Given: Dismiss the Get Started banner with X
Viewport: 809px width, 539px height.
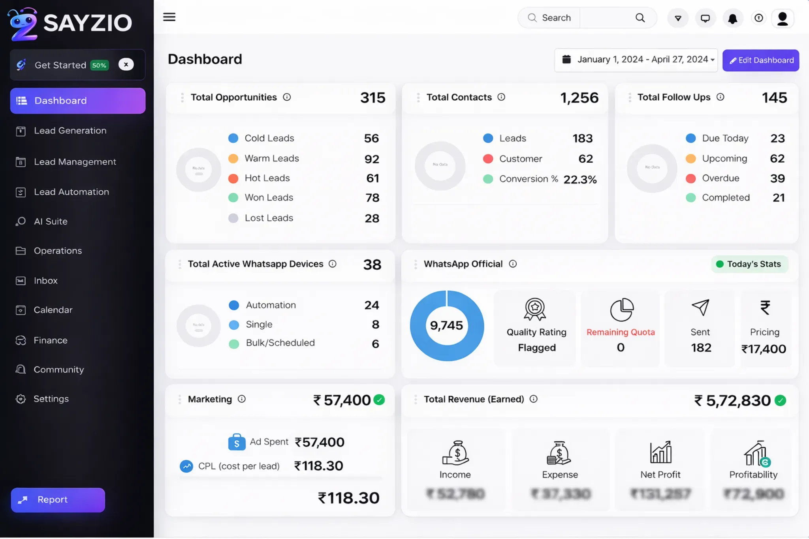Looking at the screenshot, I should (x=126, y=64).
